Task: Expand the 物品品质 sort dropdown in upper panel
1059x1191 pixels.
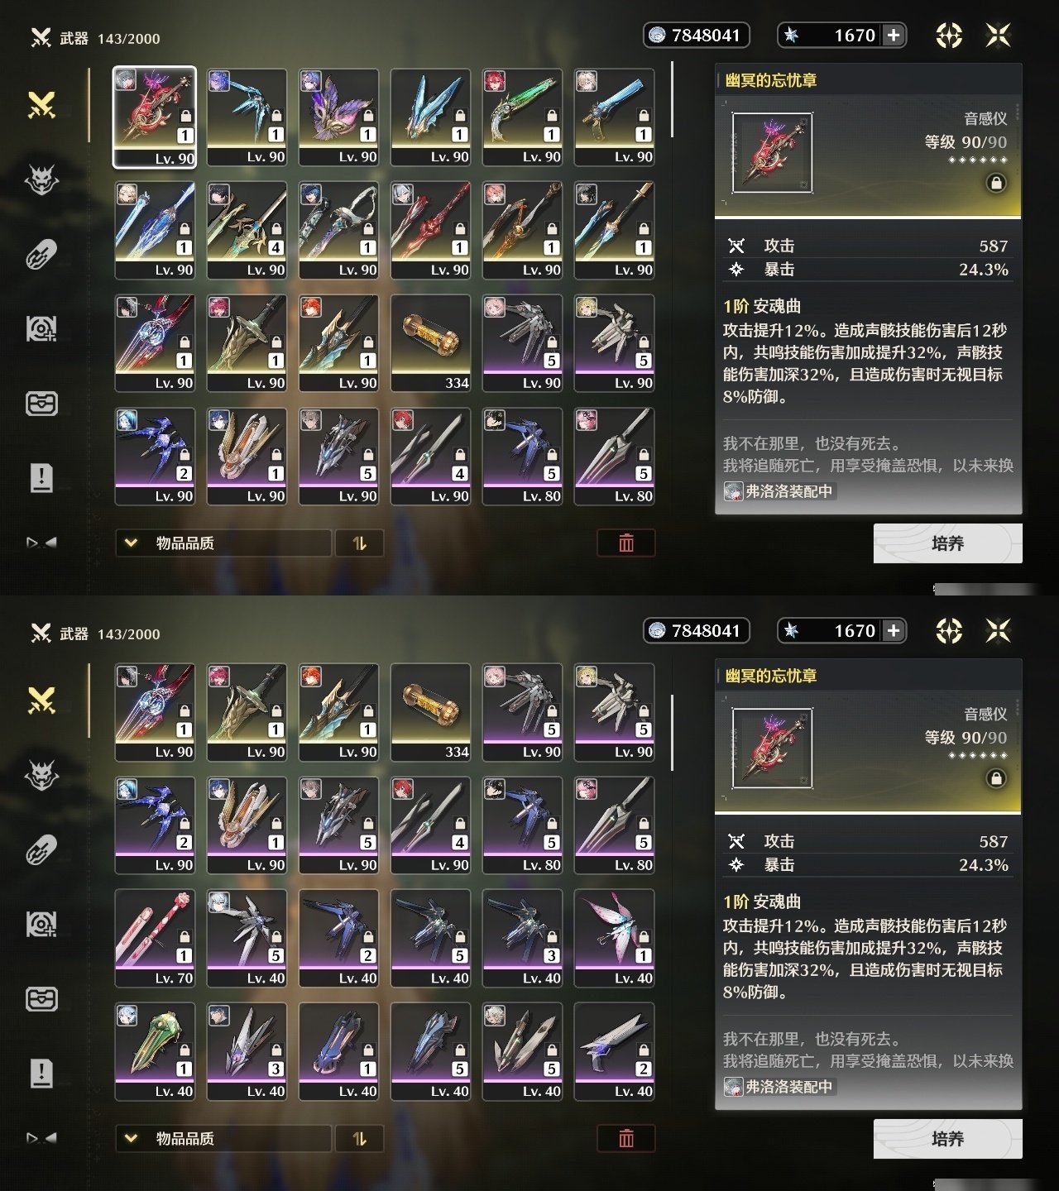Action: (x=223, y=543)
